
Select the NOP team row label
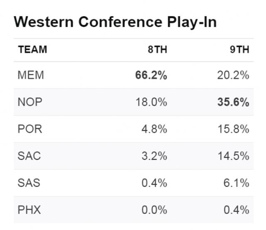point(30,102)
